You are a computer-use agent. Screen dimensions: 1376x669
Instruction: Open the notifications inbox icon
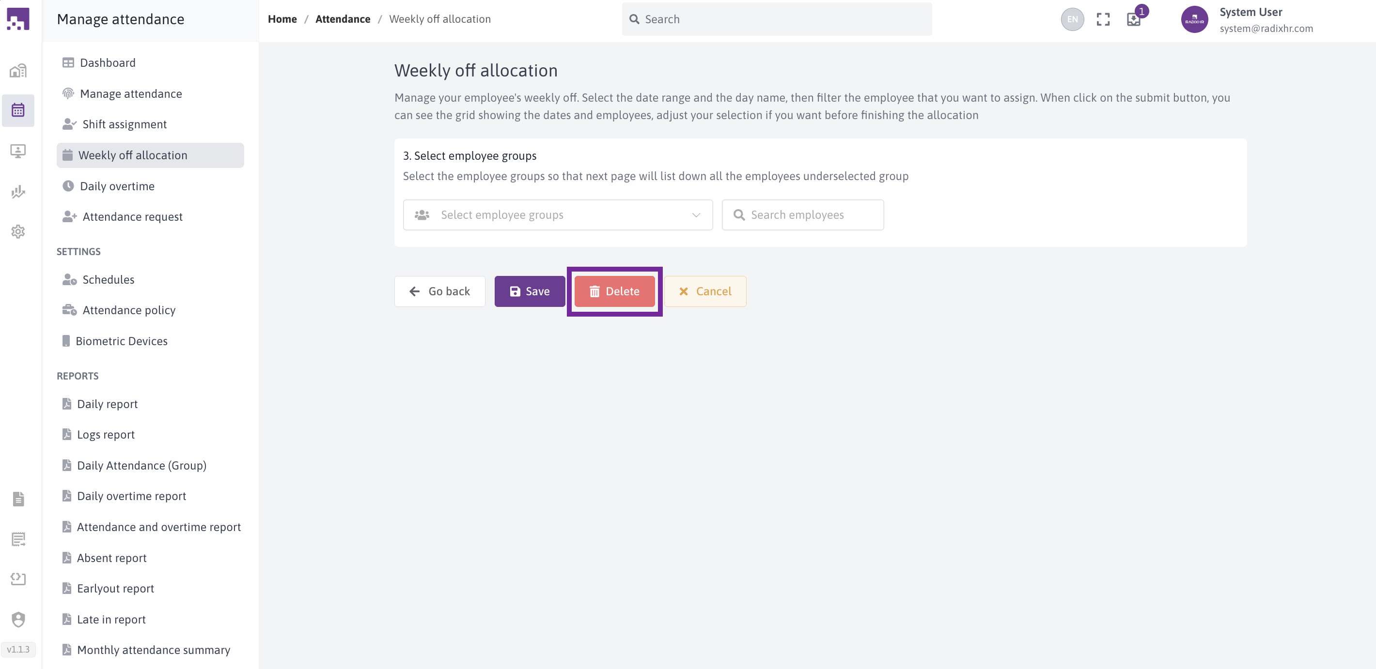(x=1133, y=20)
